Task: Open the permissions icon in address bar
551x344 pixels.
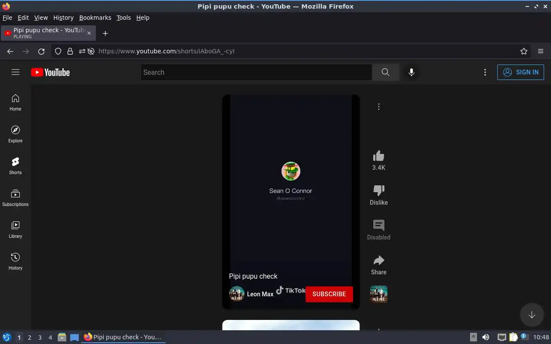Action: (82, 51)
